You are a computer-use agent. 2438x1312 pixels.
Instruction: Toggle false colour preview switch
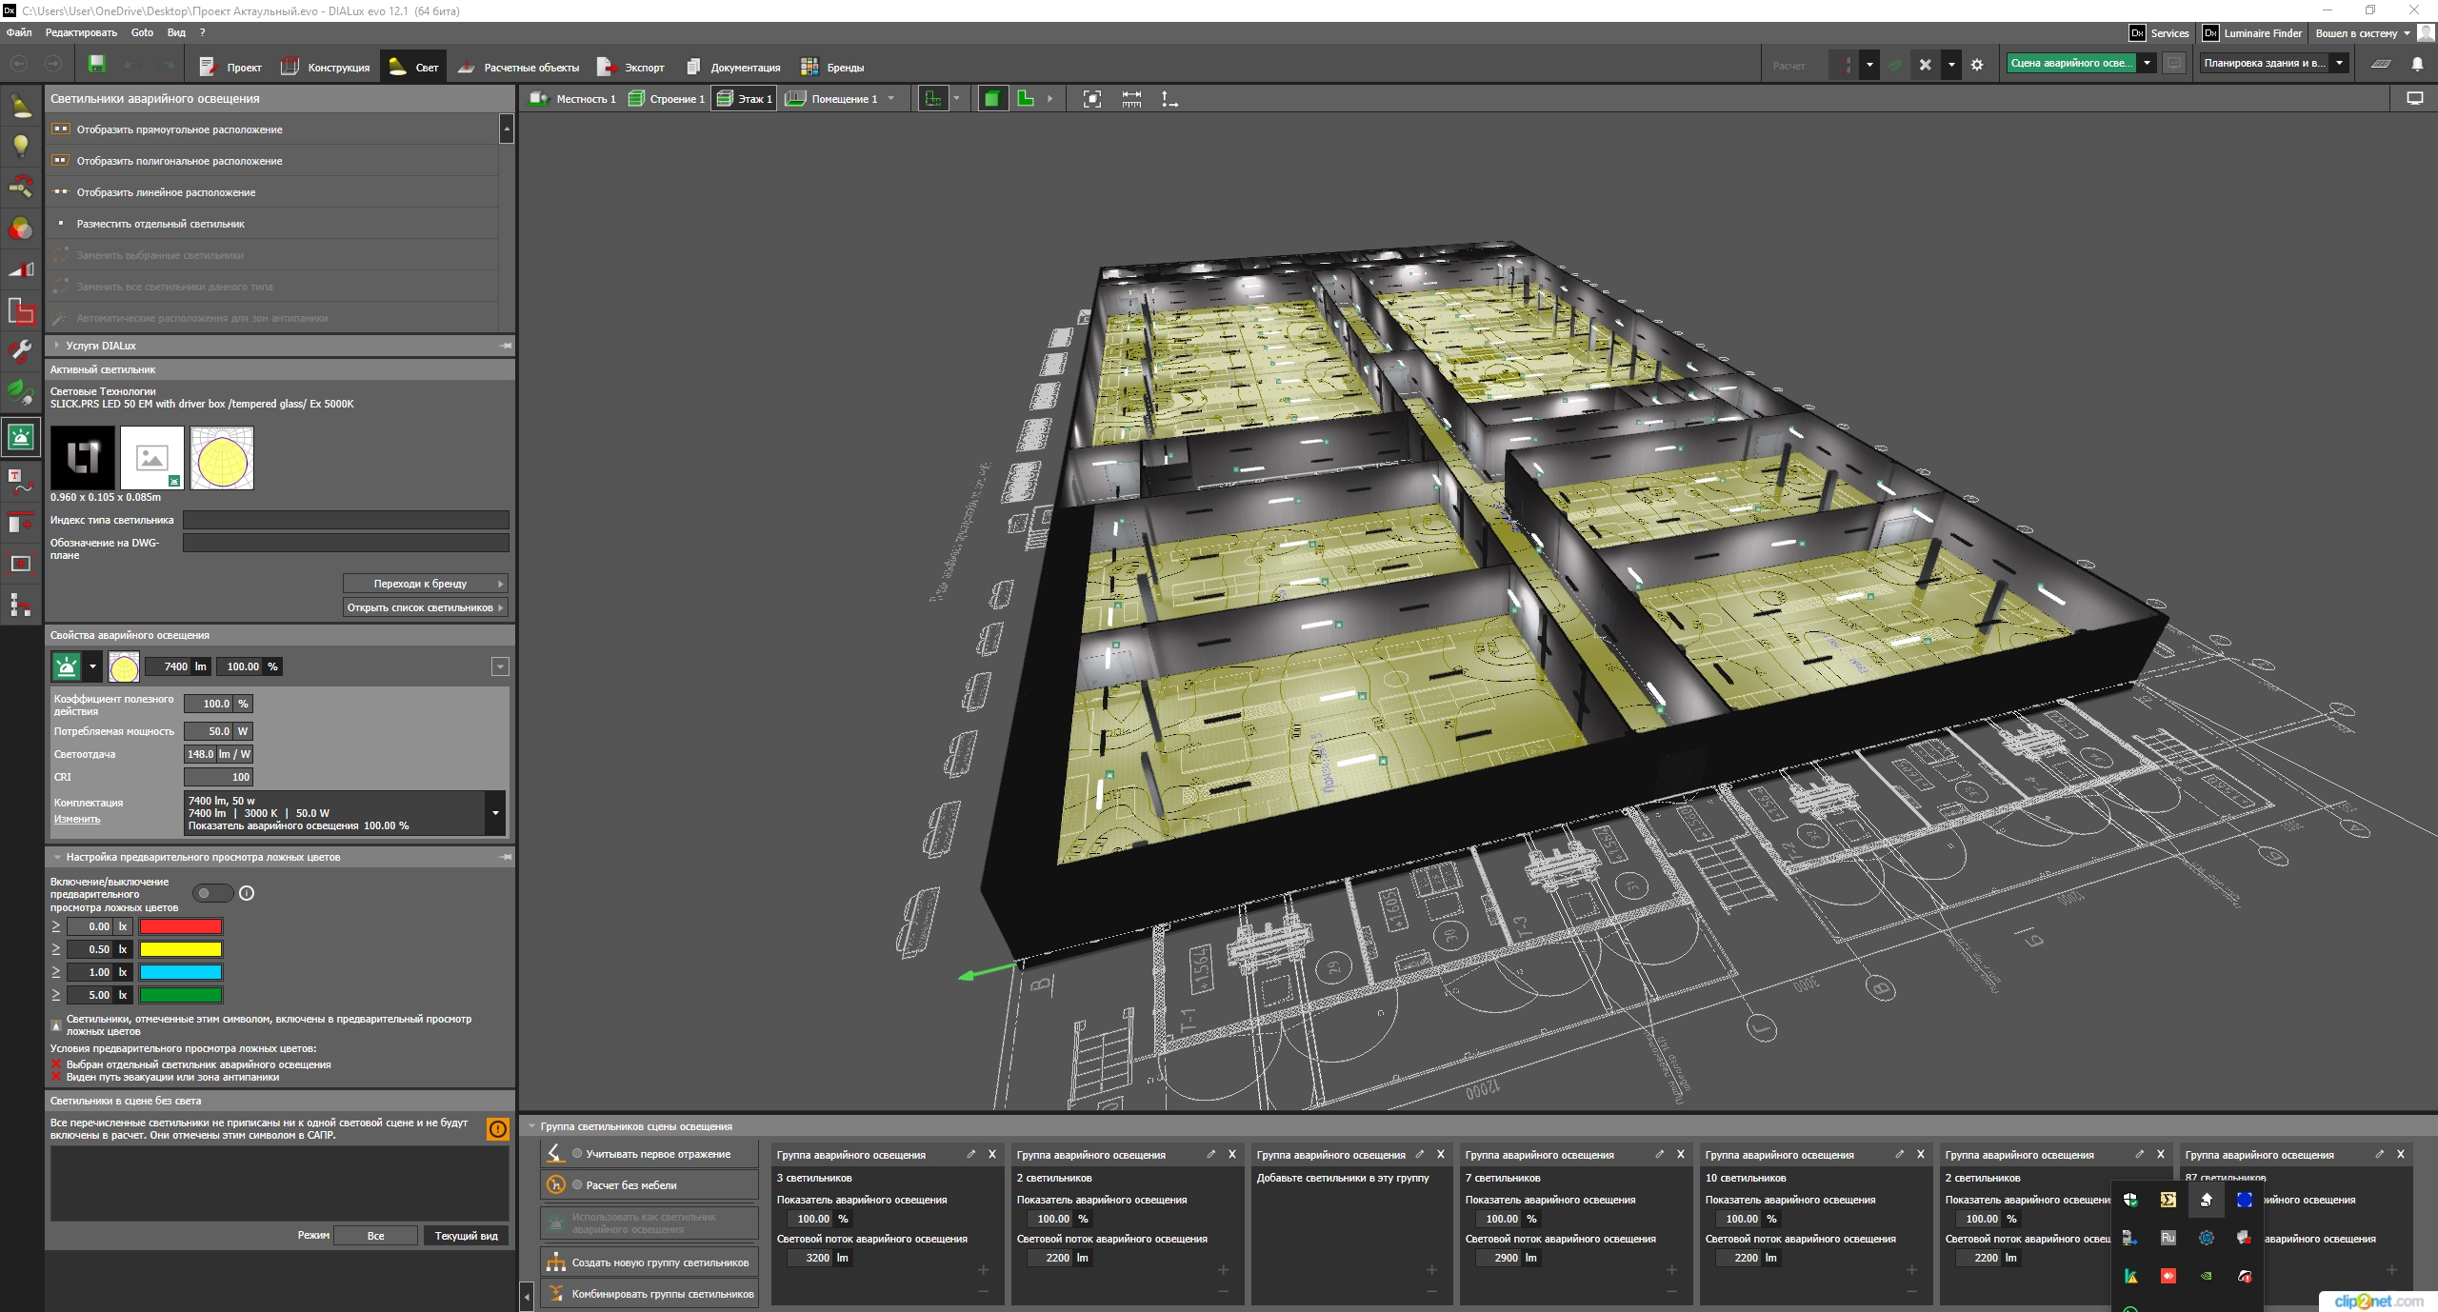pos(212,893)
